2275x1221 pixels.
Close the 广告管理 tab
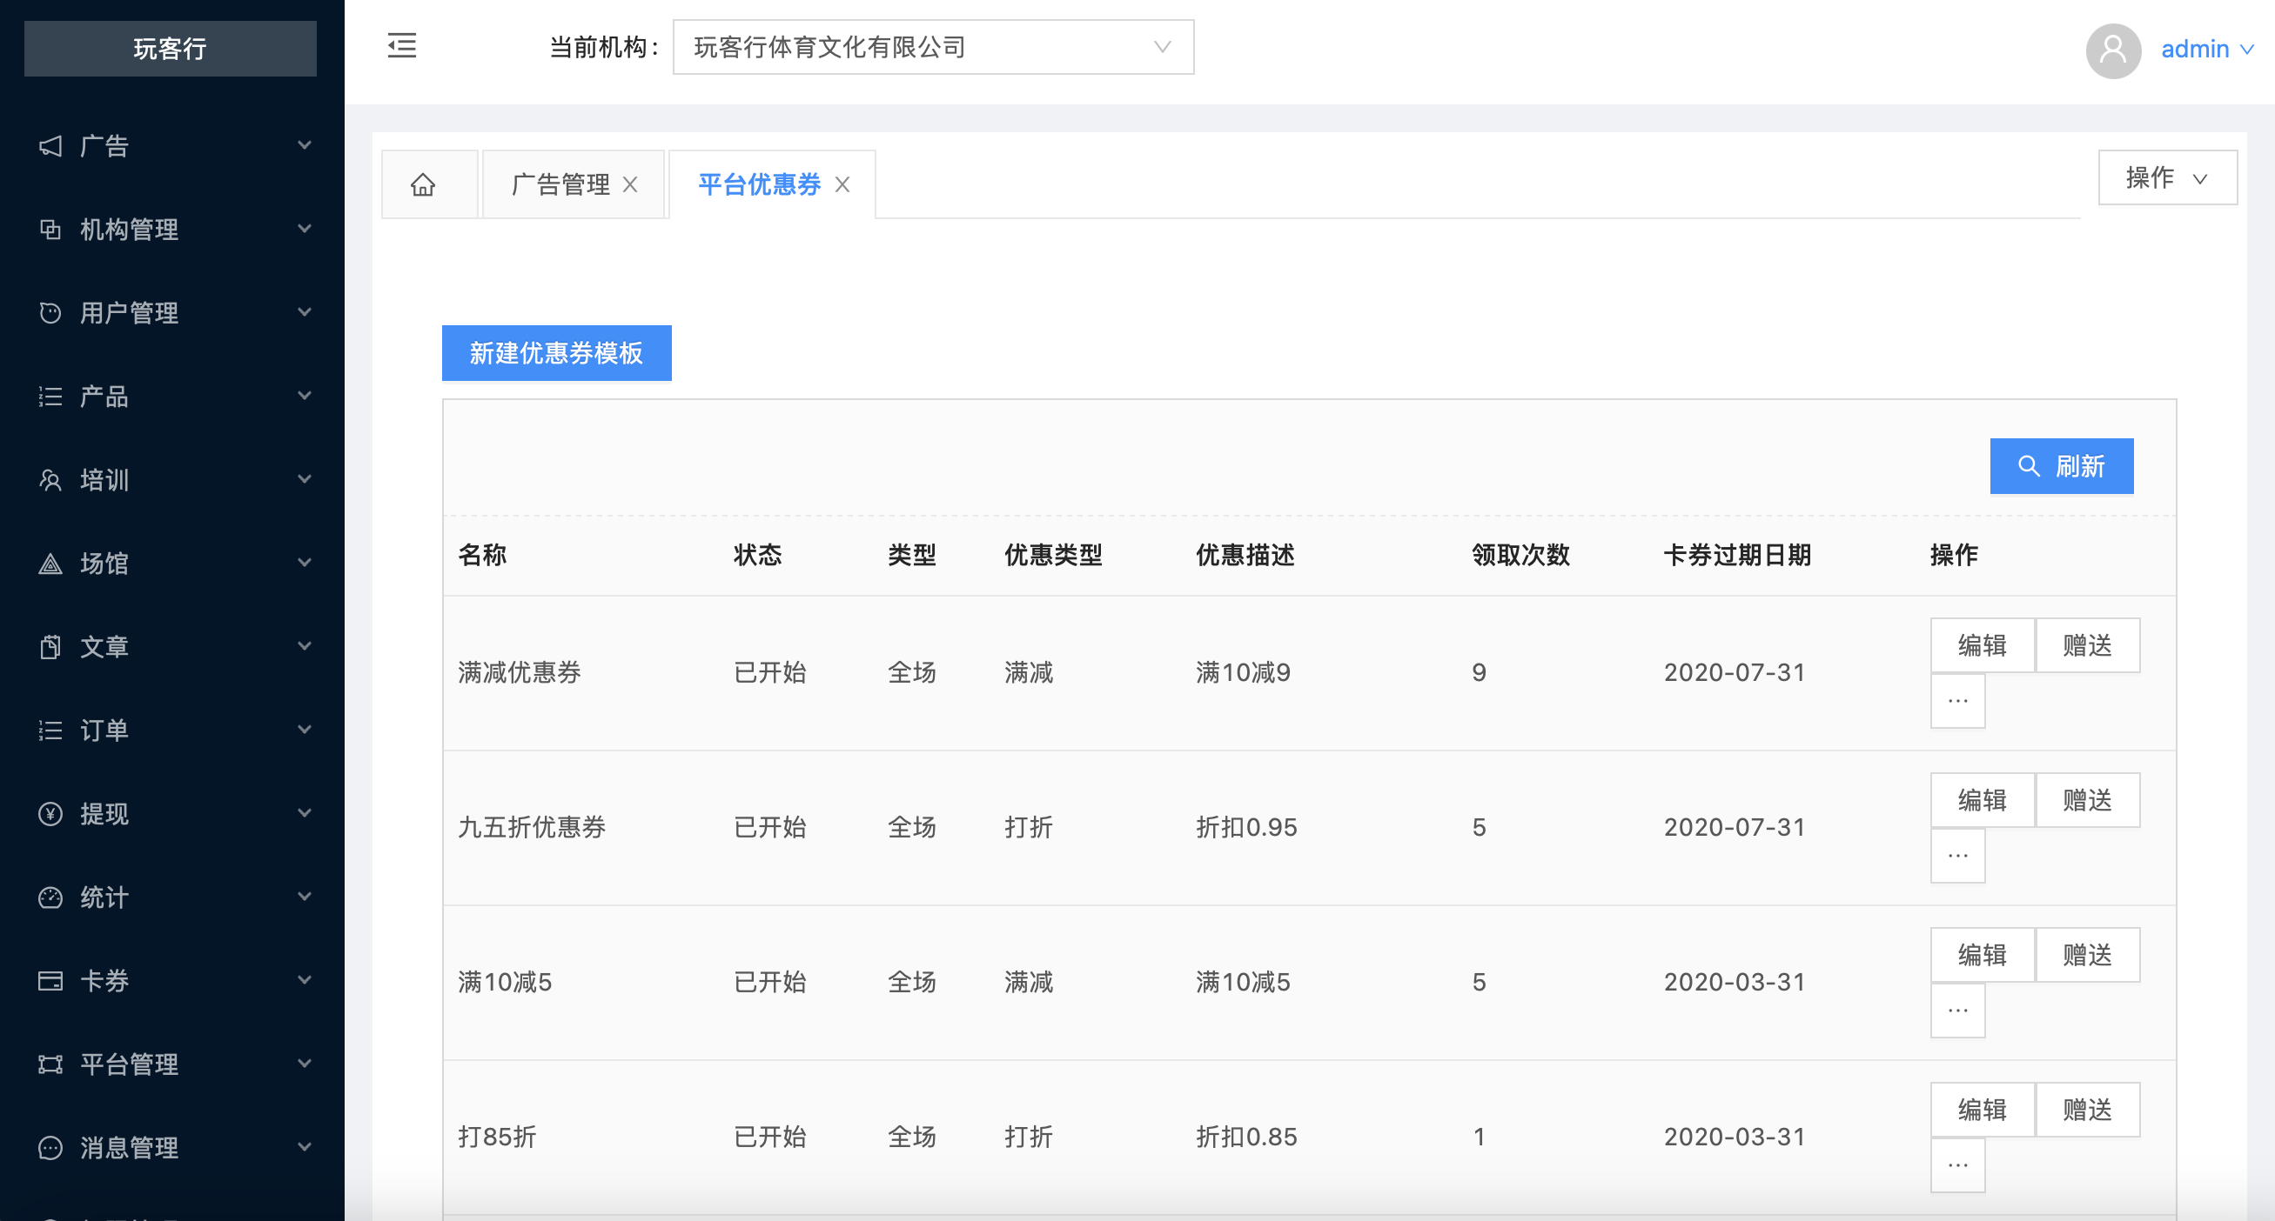[630, 184]
